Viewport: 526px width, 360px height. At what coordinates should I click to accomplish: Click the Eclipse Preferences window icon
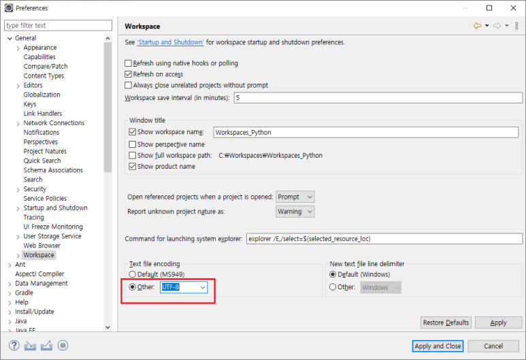pyautogui.click(x=9, y=7)
